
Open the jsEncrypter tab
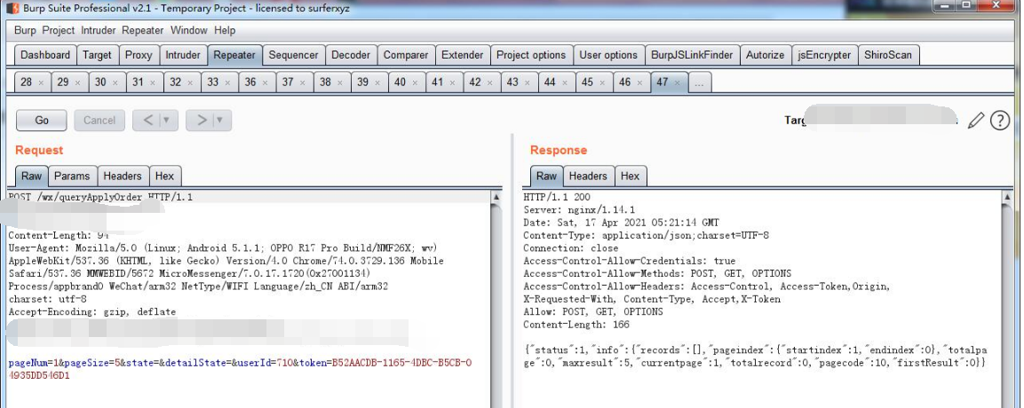(824, 55)
